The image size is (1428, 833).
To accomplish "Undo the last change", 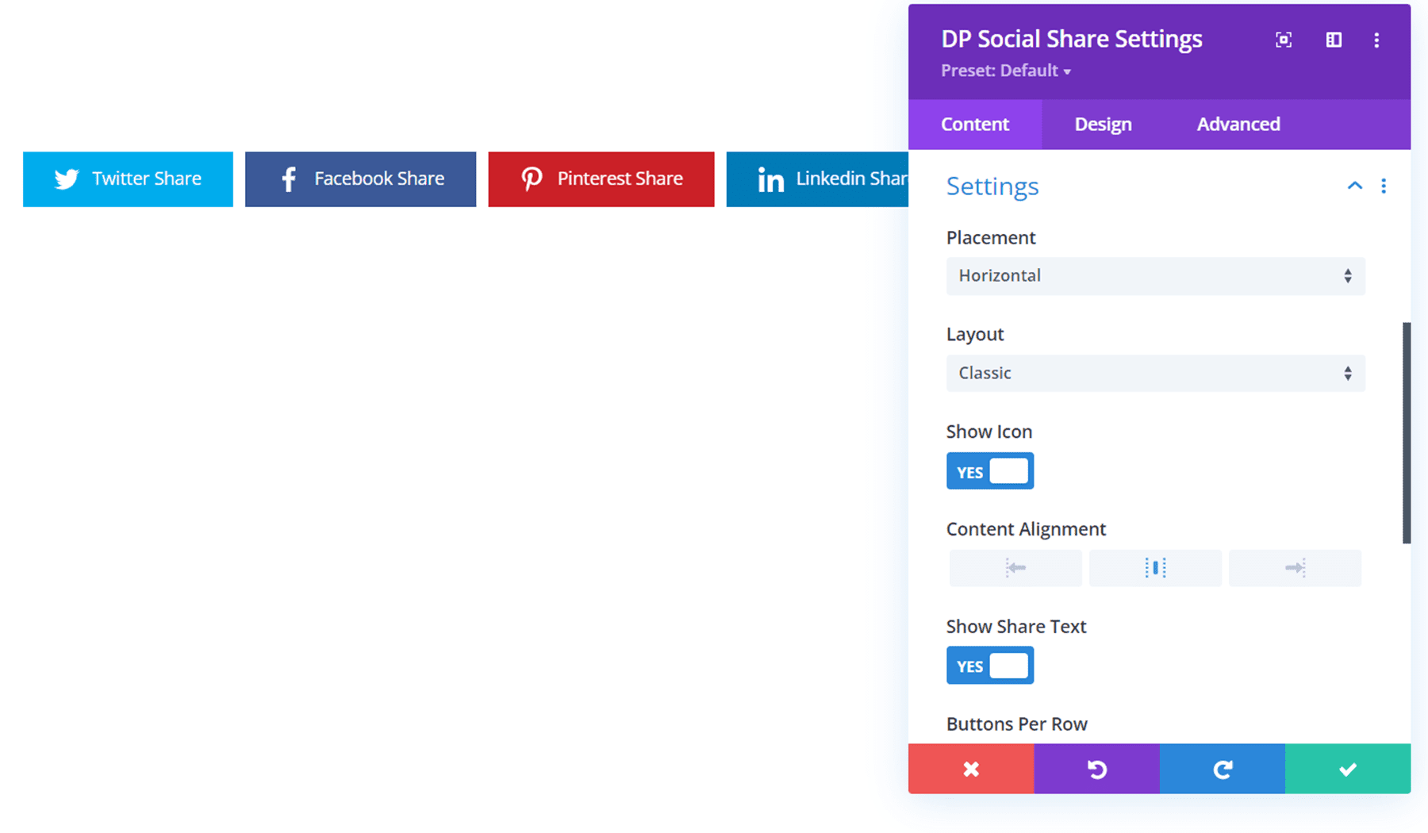I will (x=1096, y=769).
